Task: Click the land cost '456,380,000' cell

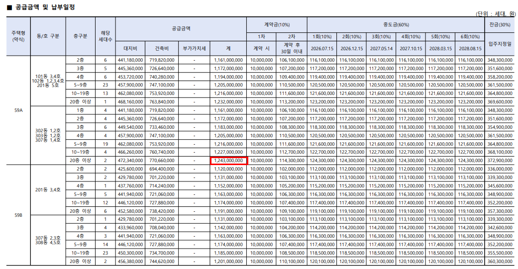Action: [130, 262]
